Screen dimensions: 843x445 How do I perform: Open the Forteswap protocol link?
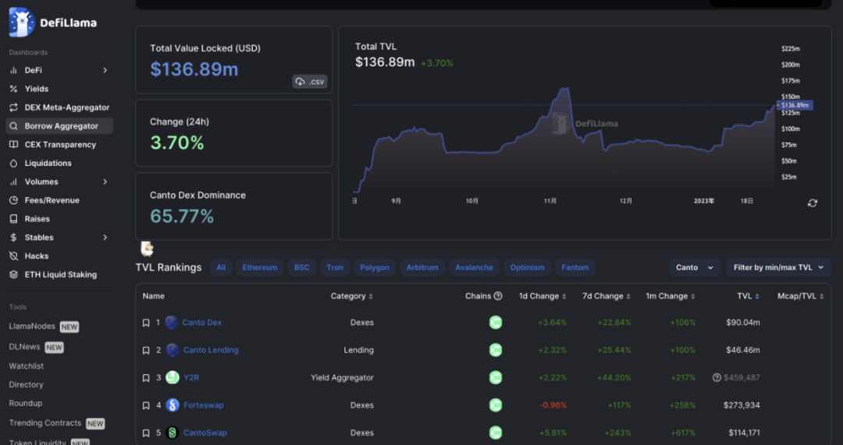click(x=203, y=405)
